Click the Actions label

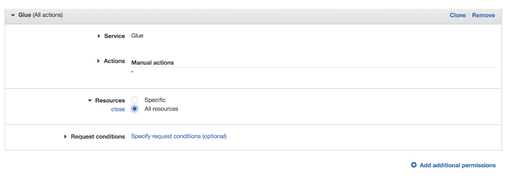(114, 61)
